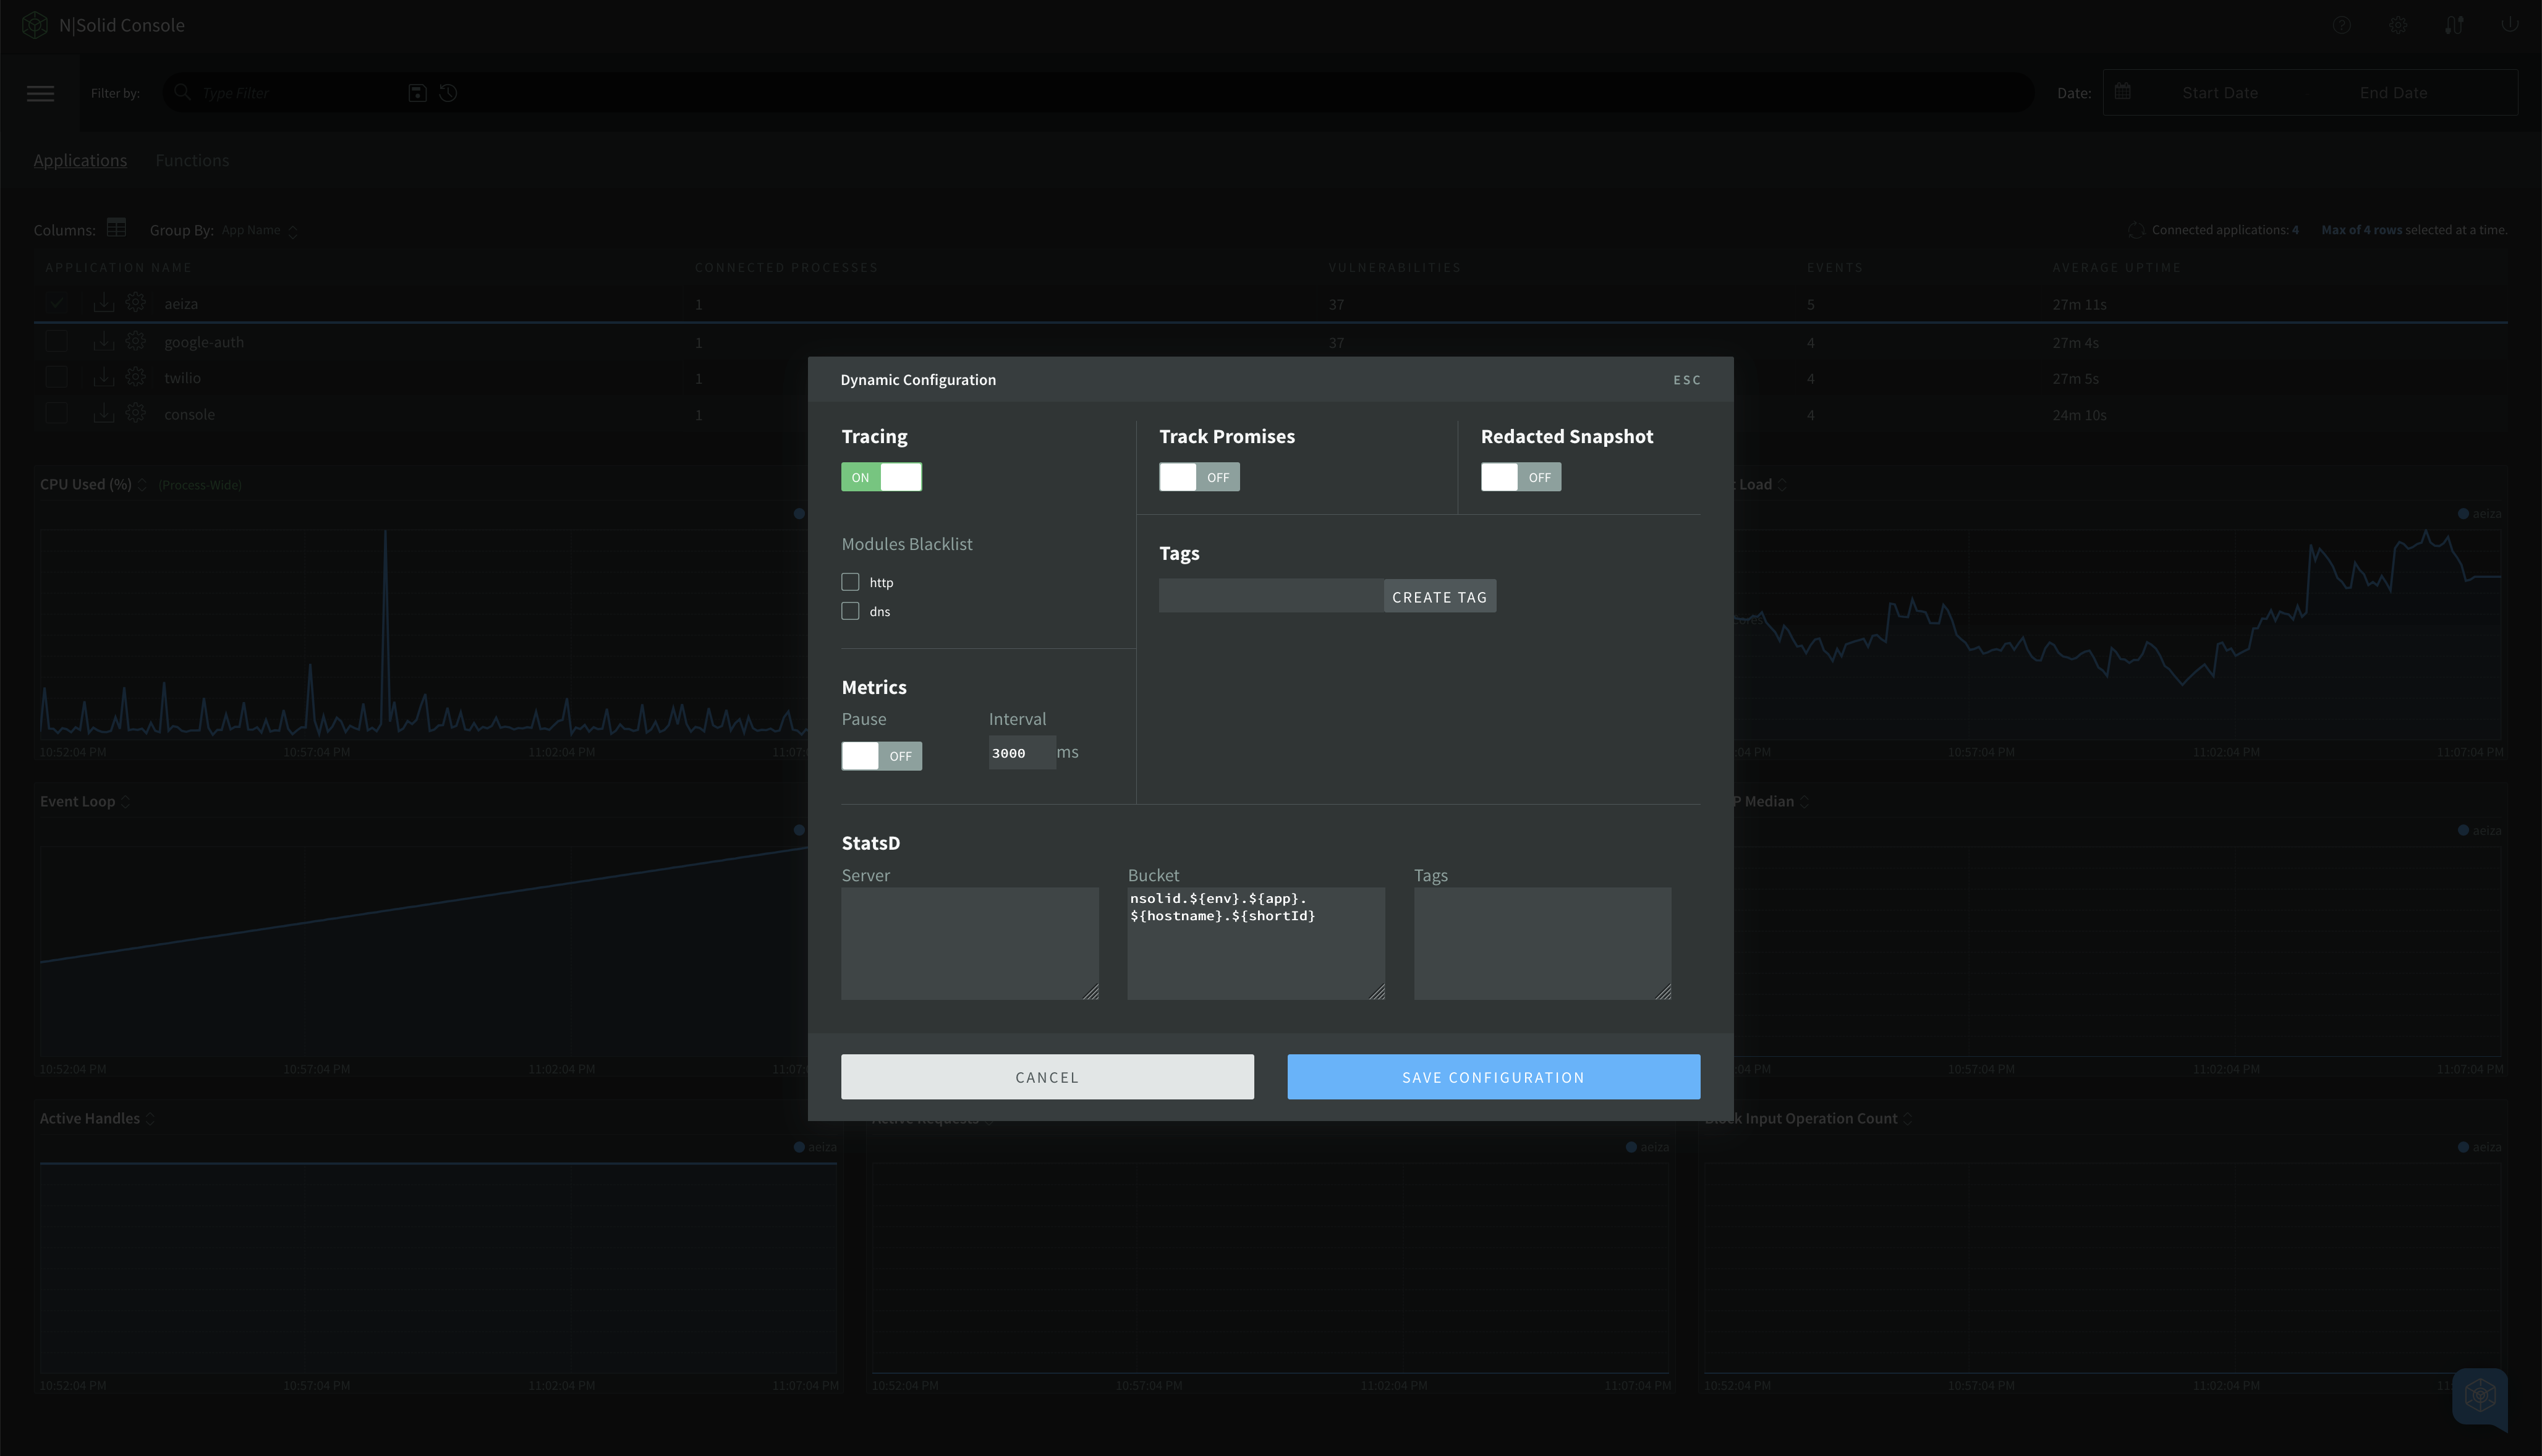The image size is (2542, 1456).
Task: Enable the Redacted Snapshot toggle
Action: pyautogui.click(x=1520, y=477)
